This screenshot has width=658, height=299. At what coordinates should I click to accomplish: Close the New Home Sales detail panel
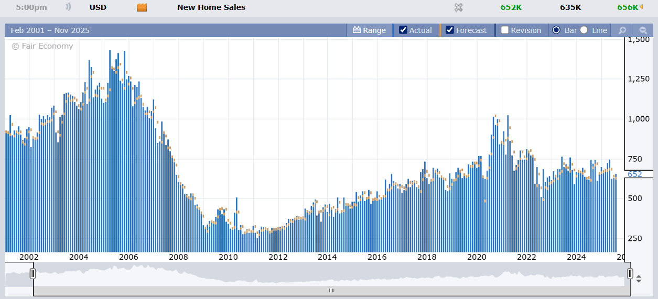pyautogui.click(x=458, y=7)
